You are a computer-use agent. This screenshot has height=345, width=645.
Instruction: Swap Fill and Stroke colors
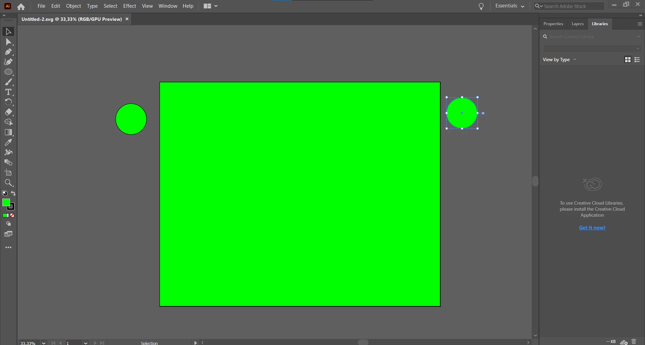point(13,193)
